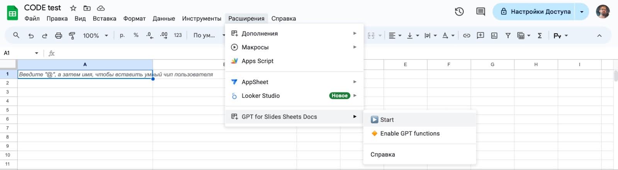618x170 pixels.
Task: Click the undo arrow
Action: tap(31, 35)
